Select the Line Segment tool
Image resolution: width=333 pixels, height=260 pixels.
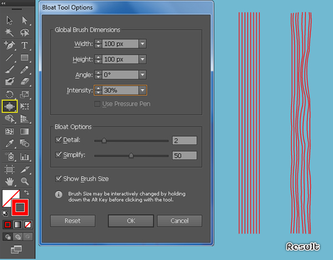(9, 58)
